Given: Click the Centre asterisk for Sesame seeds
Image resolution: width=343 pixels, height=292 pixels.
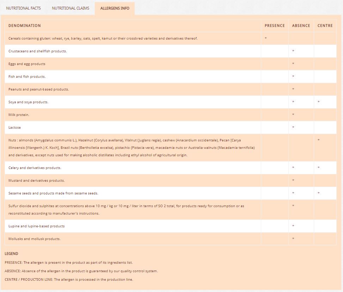Looking at the screenshot, I should 319,193.
